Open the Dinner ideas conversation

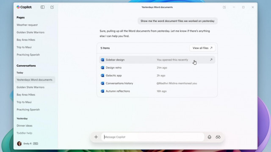[25, 126]
